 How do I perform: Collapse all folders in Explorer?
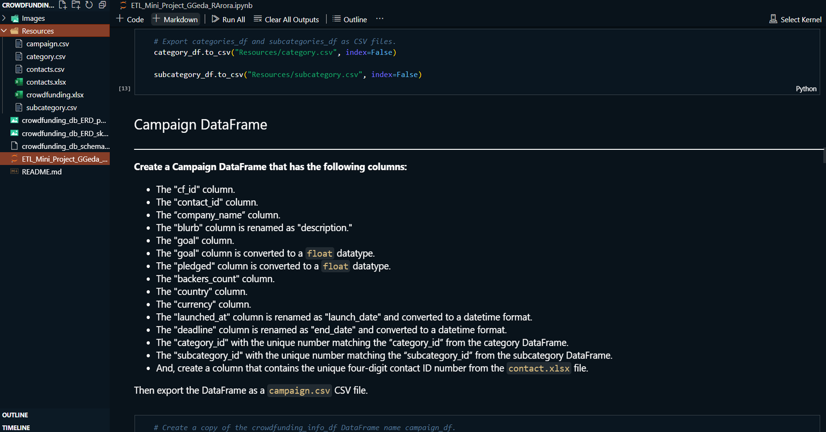click(x=102, y=5)
